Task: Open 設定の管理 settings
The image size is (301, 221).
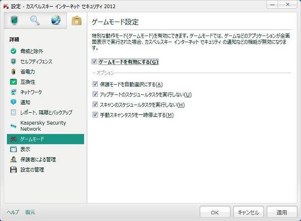Action: [45, 169]
